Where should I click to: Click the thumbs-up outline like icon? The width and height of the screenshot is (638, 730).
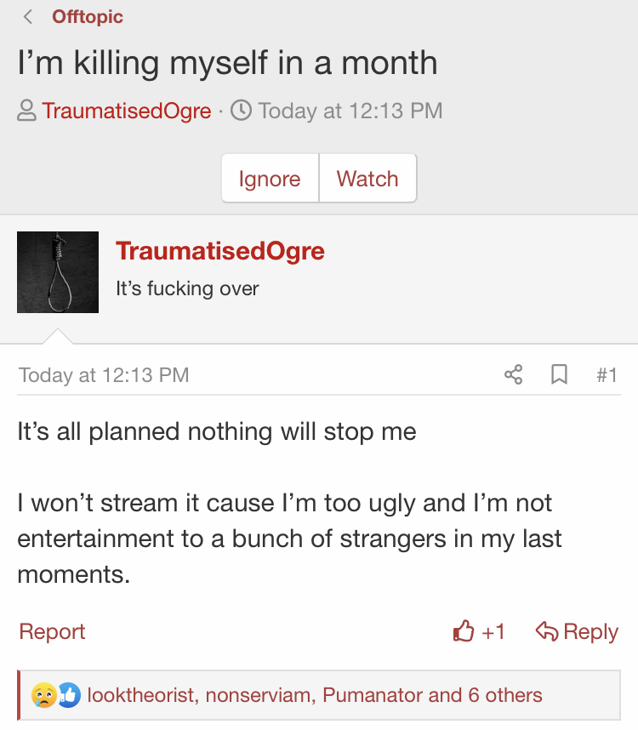464,631
